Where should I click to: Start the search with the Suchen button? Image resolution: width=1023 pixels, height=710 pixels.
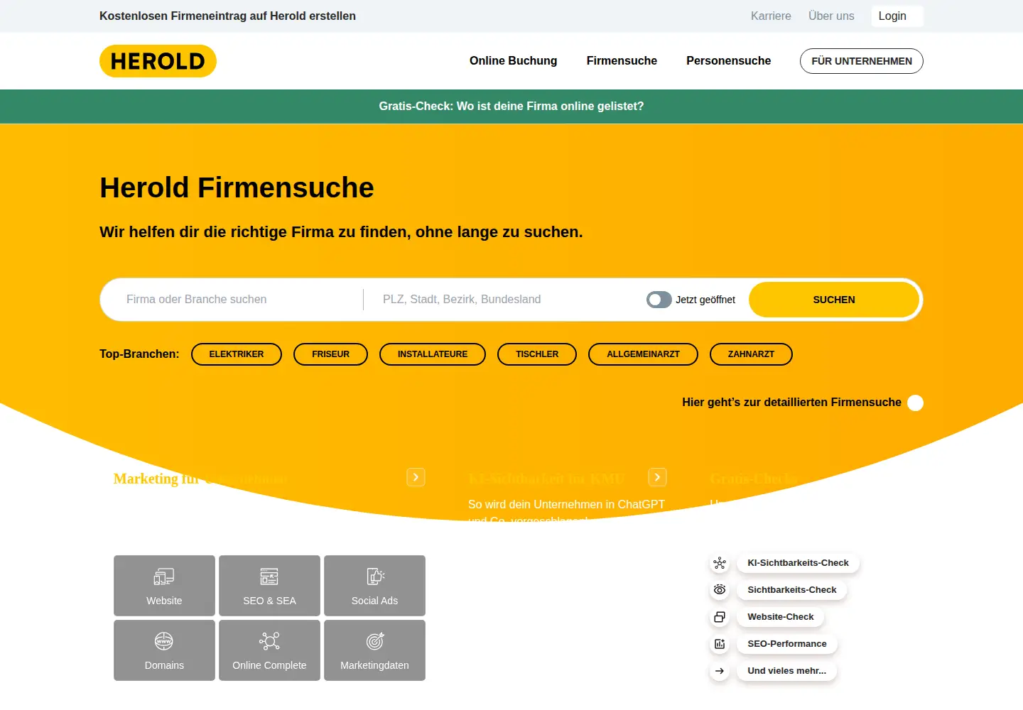pos(834,300)
